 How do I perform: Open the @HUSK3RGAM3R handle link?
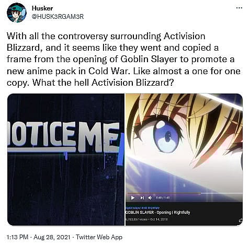[x=58, y=17]
